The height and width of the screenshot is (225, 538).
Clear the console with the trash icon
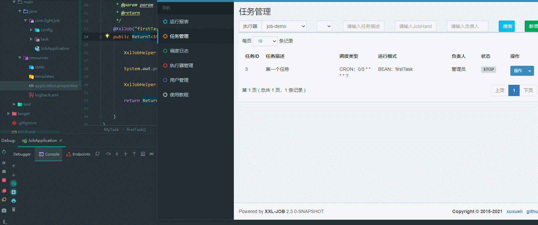14,209
